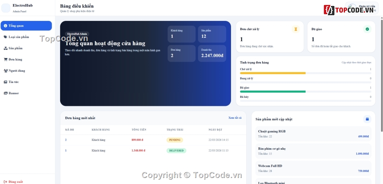The image size is (383, 184).
Task: Click the image icon for Banner
Action: (x=5, y=93)
